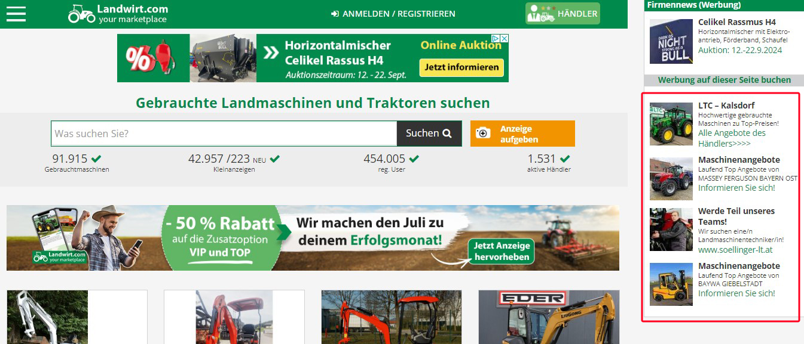Click Auktion: 12.-22.9.2024 link

(x=740, y=50)
